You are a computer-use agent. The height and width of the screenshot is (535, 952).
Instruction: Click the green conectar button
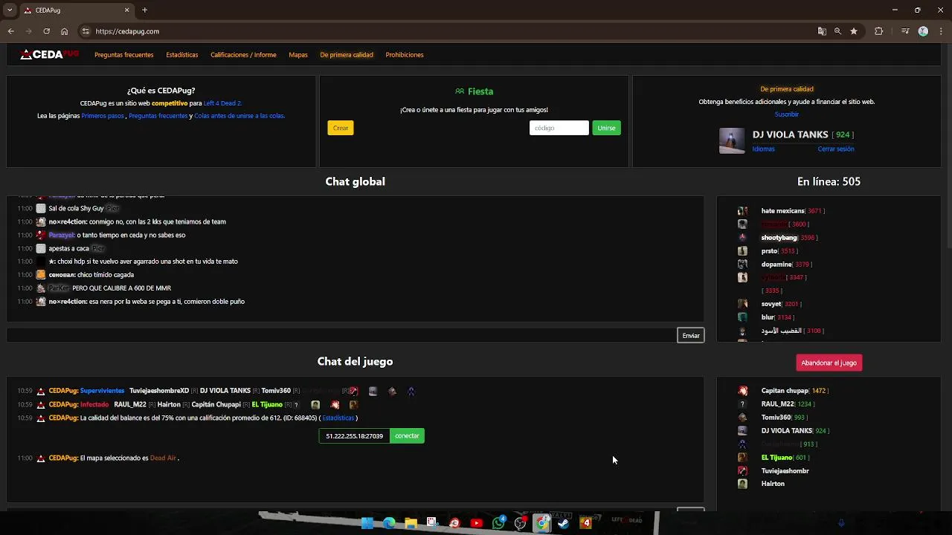407,436
